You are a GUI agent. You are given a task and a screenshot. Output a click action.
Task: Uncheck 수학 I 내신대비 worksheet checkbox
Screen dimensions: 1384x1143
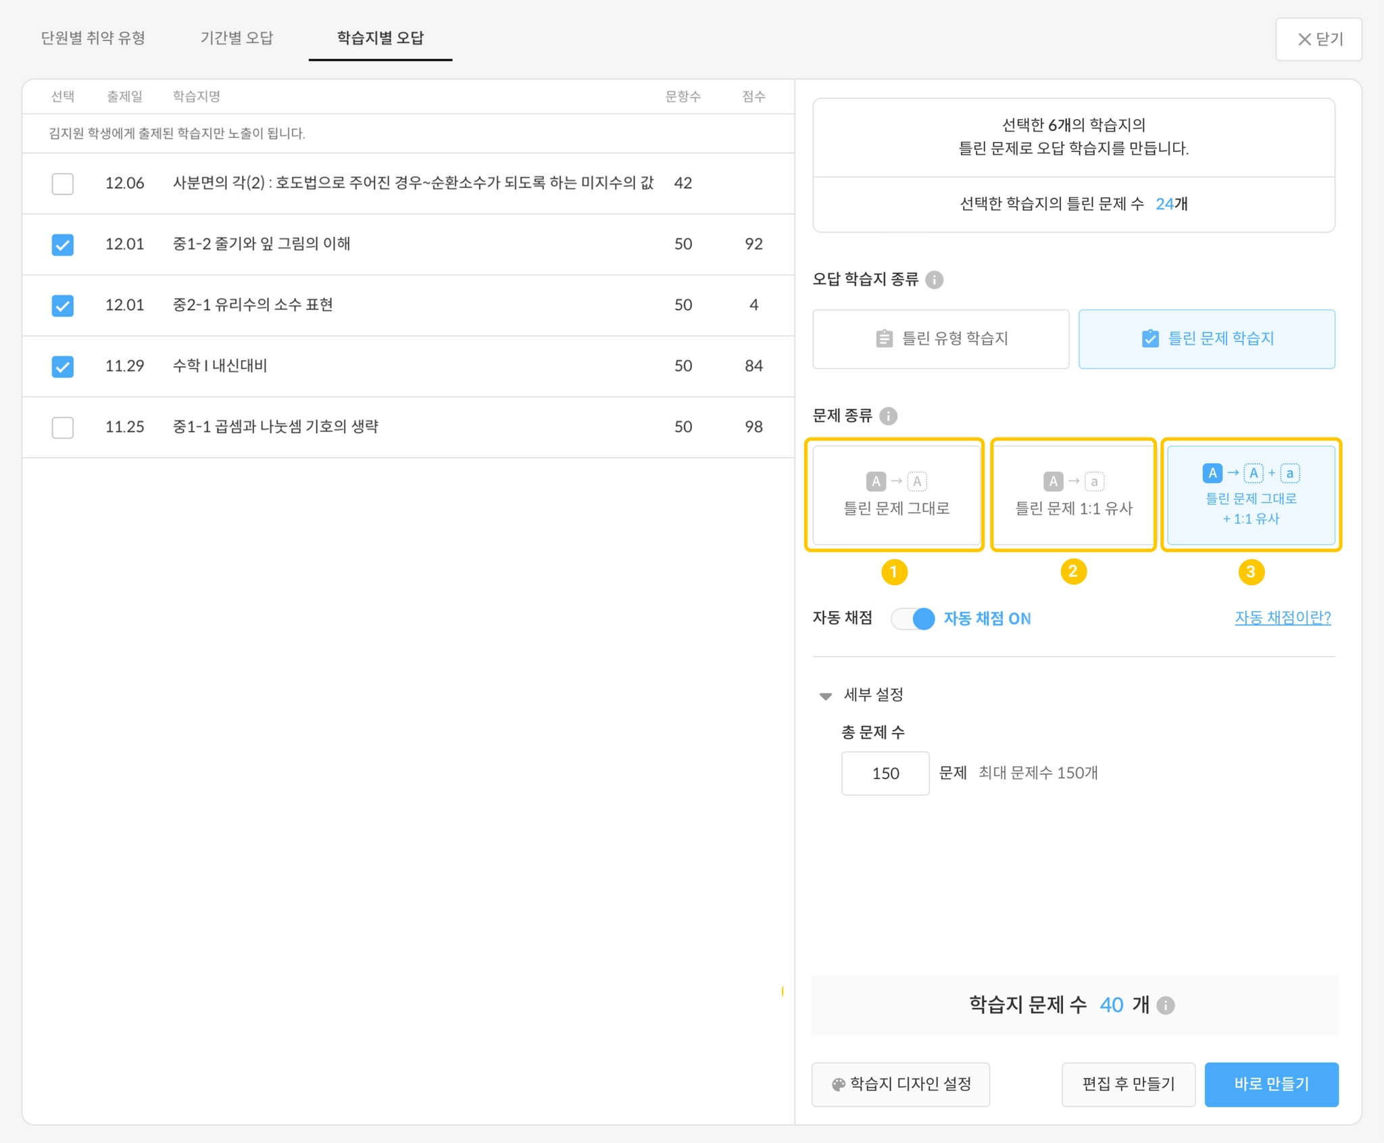click(x=63, y=366)
